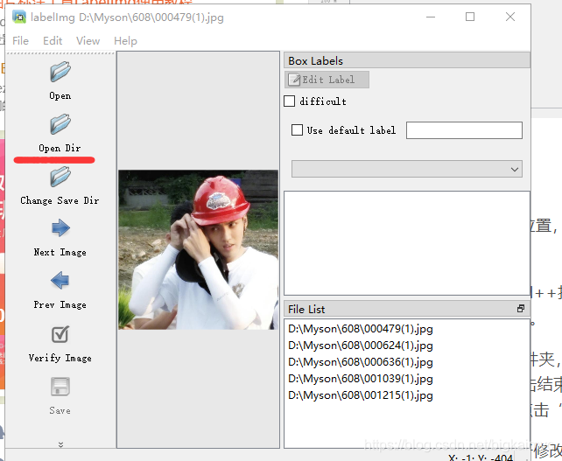Click the Save floppy disk icon

(60, 387)
